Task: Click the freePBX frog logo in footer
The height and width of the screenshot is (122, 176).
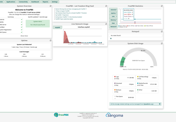Action: (61, 115)
